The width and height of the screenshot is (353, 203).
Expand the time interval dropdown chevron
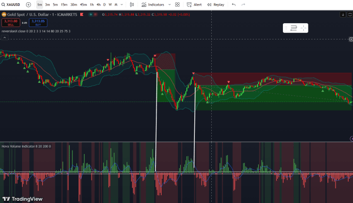[x=122, y=5]
